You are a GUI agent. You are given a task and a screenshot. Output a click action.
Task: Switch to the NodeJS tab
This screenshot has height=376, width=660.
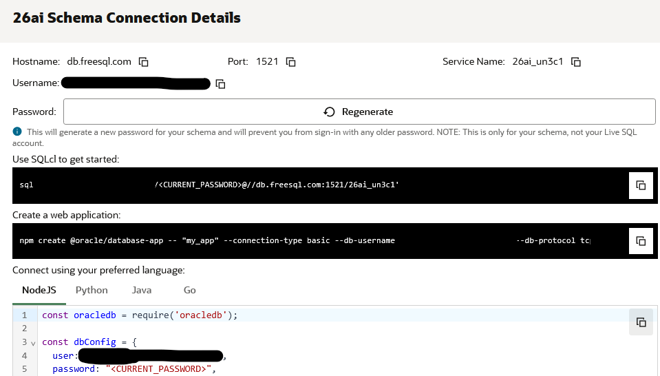(39, 290)
